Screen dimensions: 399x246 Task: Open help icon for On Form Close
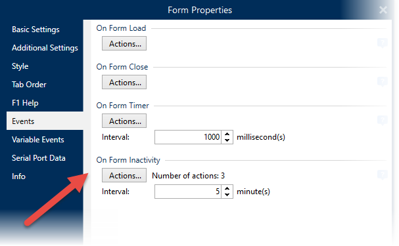click(382, 82)
